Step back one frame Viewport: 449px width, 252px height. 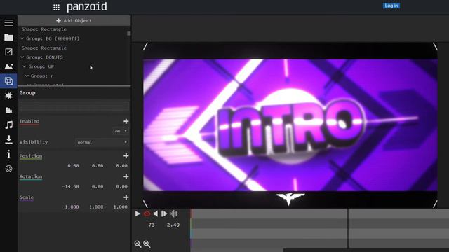tap(156, 213)
